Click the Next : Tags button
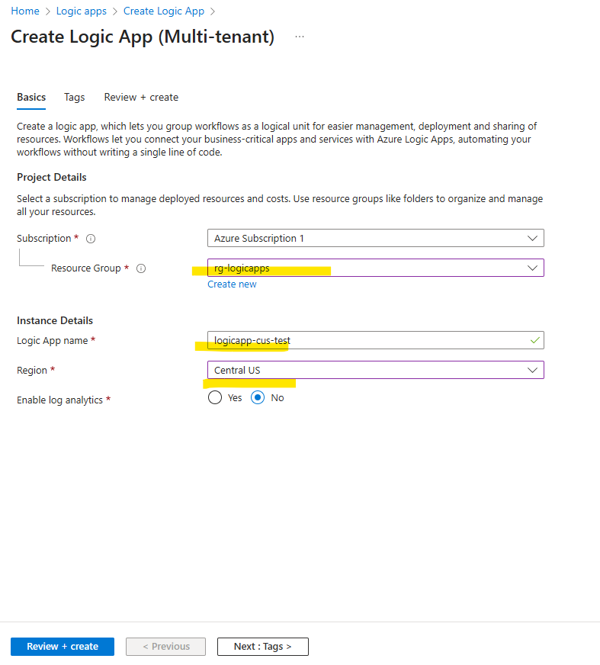This screenshot has width=600, height=665. pos(263,647)
